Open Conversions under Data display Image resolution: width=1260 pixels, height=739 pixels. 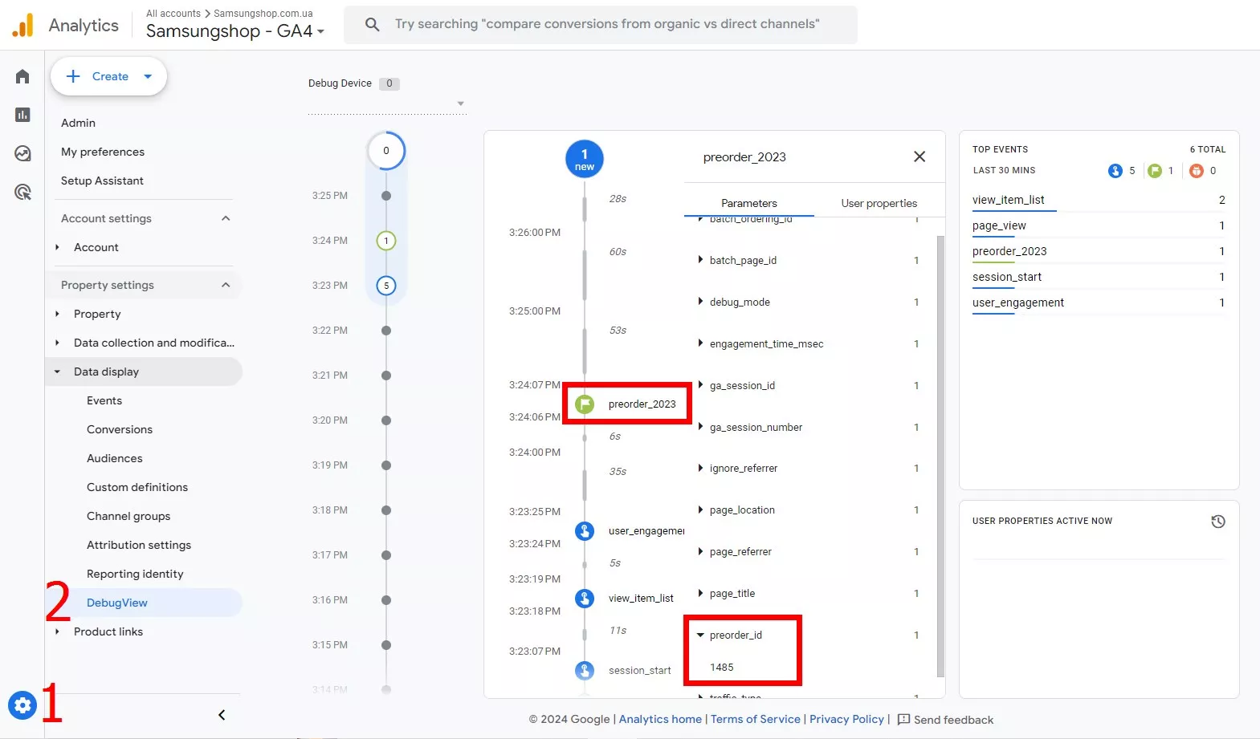pyautogui.click(x=120, y=429)
